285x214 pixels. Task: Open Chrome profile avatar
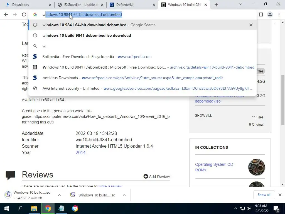point(270,14)
